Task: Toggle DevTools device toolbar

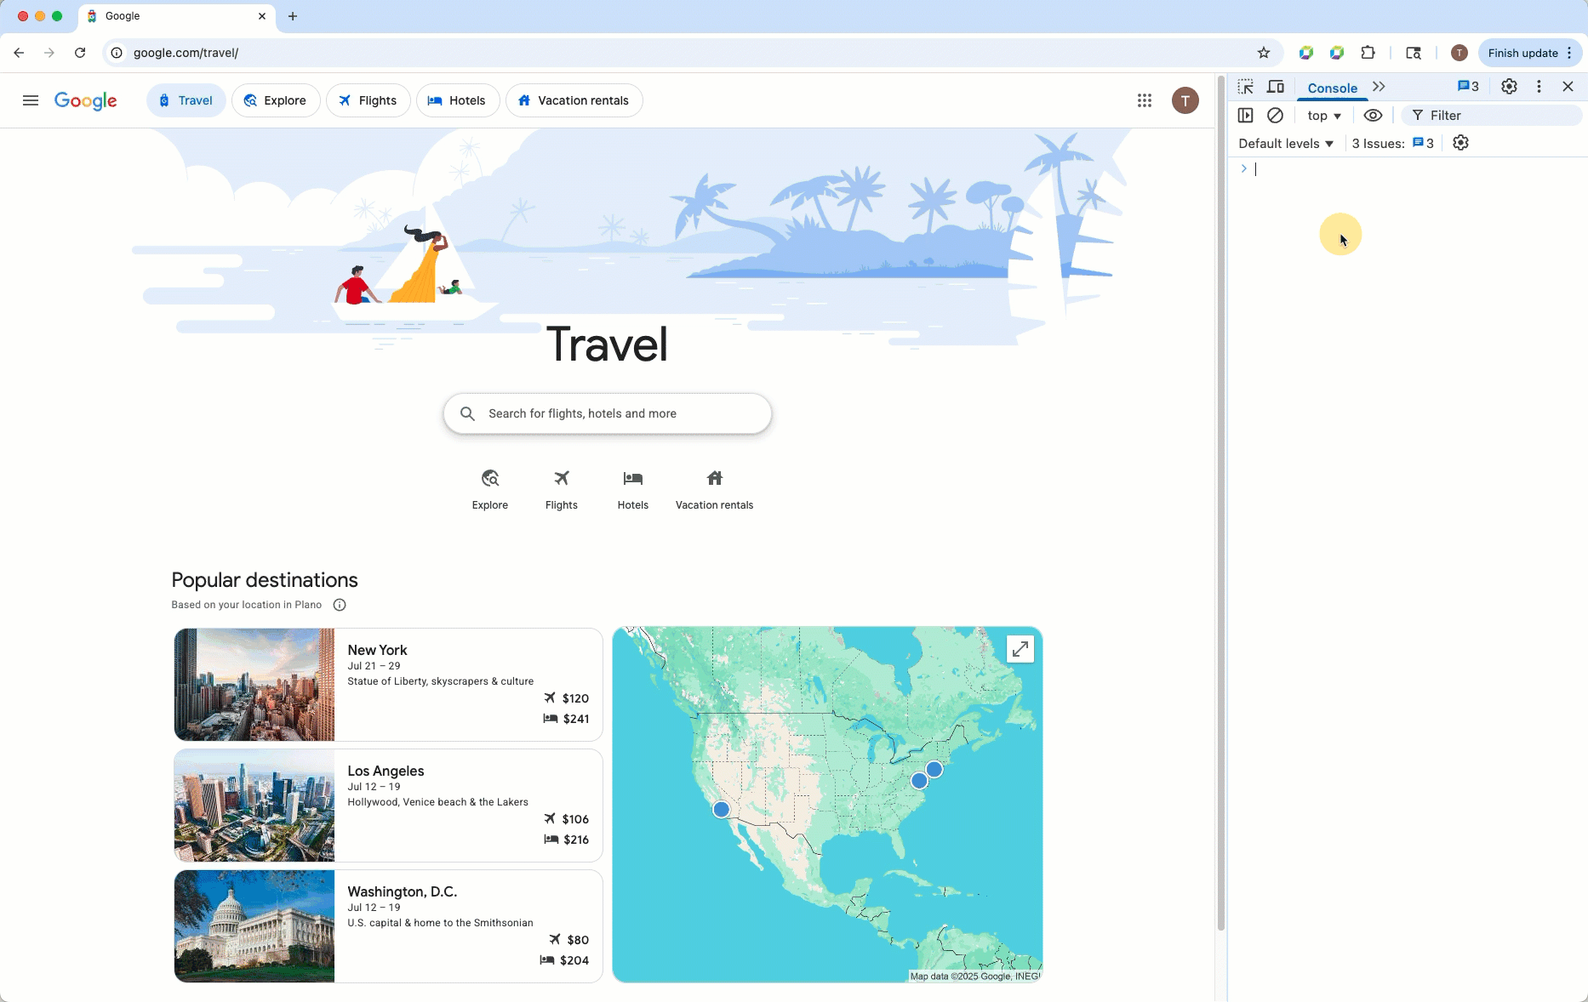Action: (x=1276, y=87)
